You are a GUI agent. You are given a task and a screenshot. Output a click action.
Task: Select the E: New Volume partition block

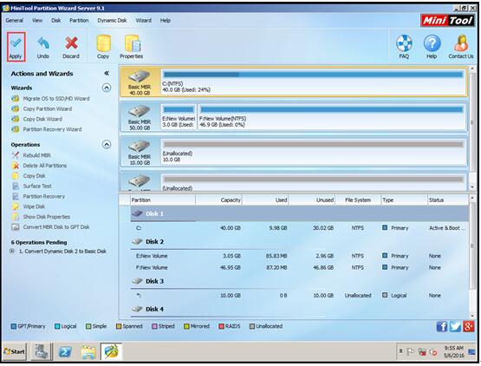(x=179, y=117)
